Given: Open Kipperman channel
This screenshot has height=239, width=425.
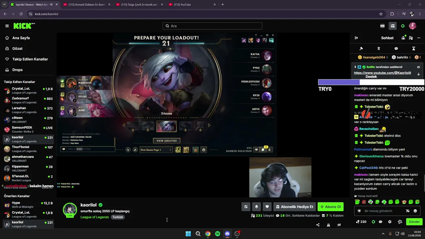Looking at the screenshot, I should point(28,168).
